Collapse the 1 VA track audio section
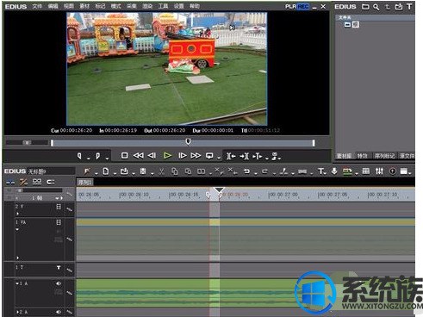423x317 pixels. (x=17, y=229)
